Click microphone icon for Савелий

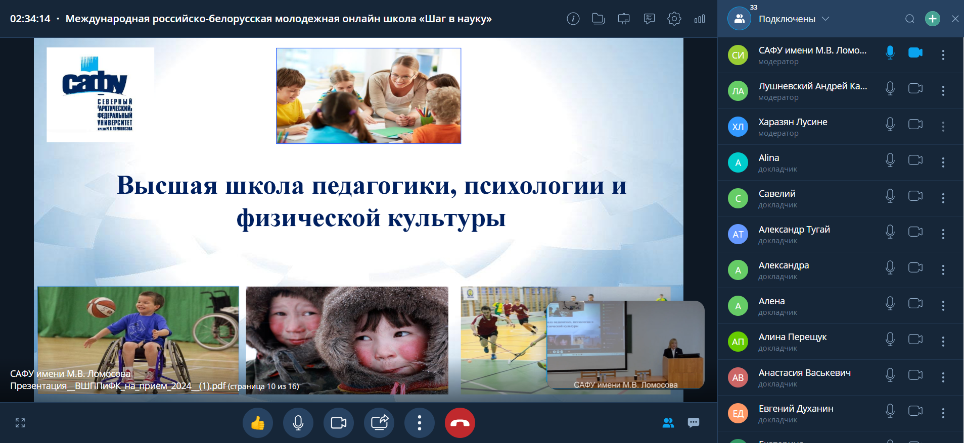point(890,196)
